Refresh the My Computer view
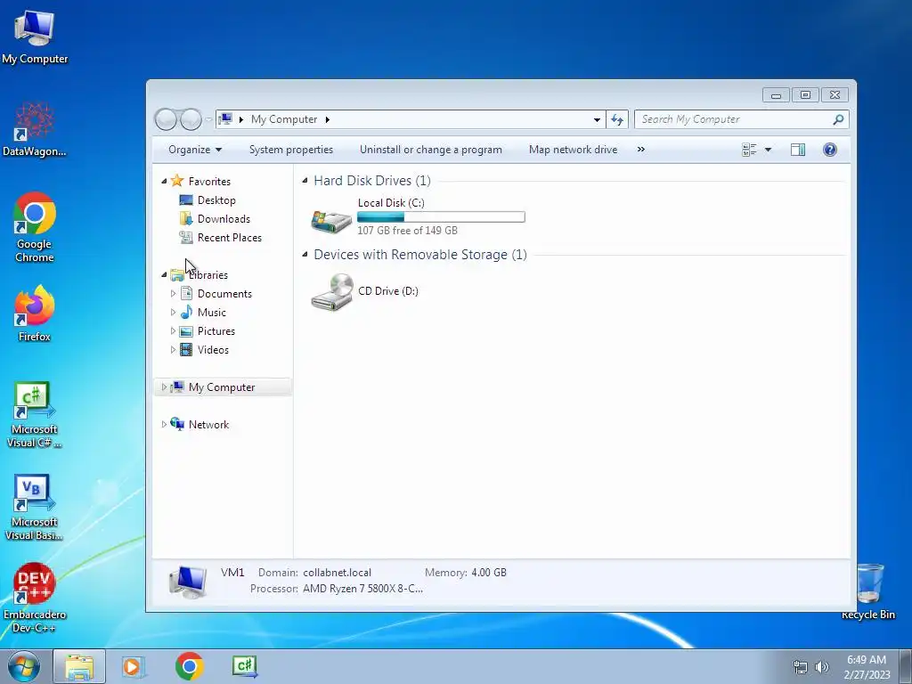Viewport: 912px width, 684px height. point(617,120)
